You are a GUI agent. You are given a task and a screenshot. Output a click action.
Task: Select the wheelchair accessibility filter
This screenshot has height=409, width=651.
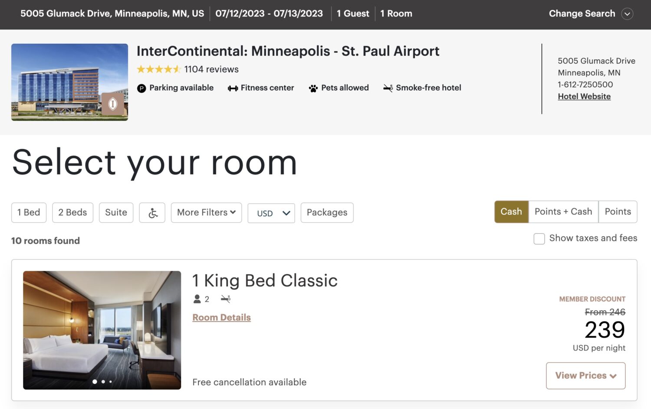point(152,212)
